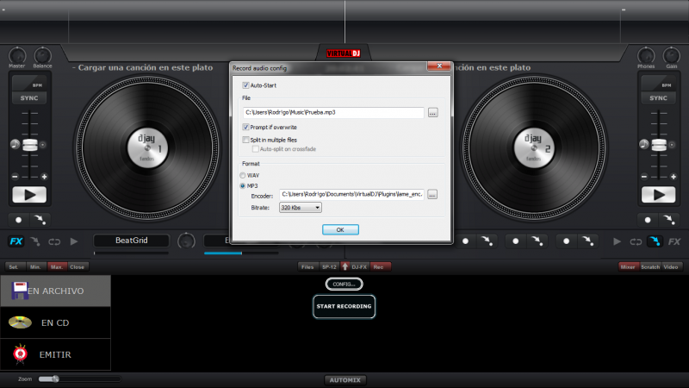Switch to the Rec tab

coord(379,267)
